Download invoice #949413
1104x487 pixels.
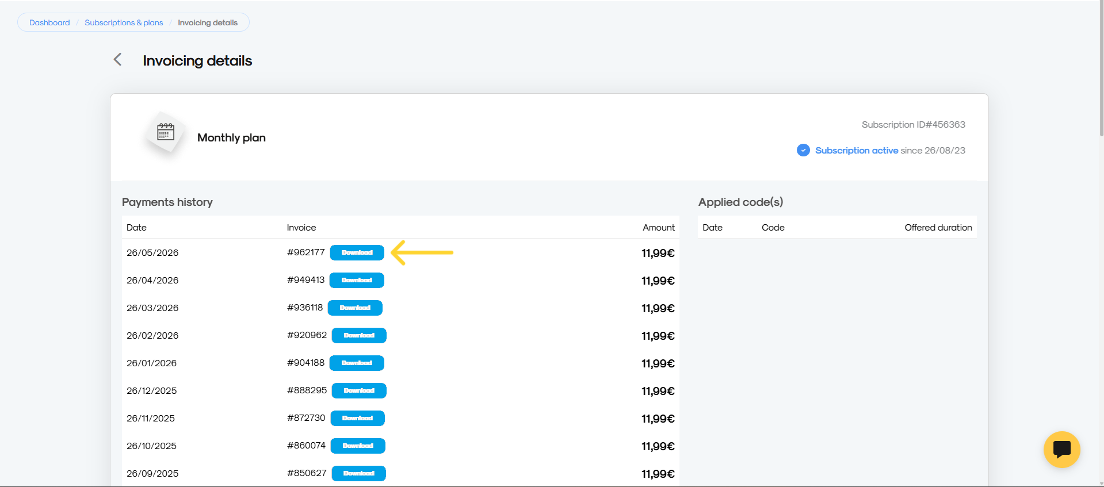(x=357, y=280)
